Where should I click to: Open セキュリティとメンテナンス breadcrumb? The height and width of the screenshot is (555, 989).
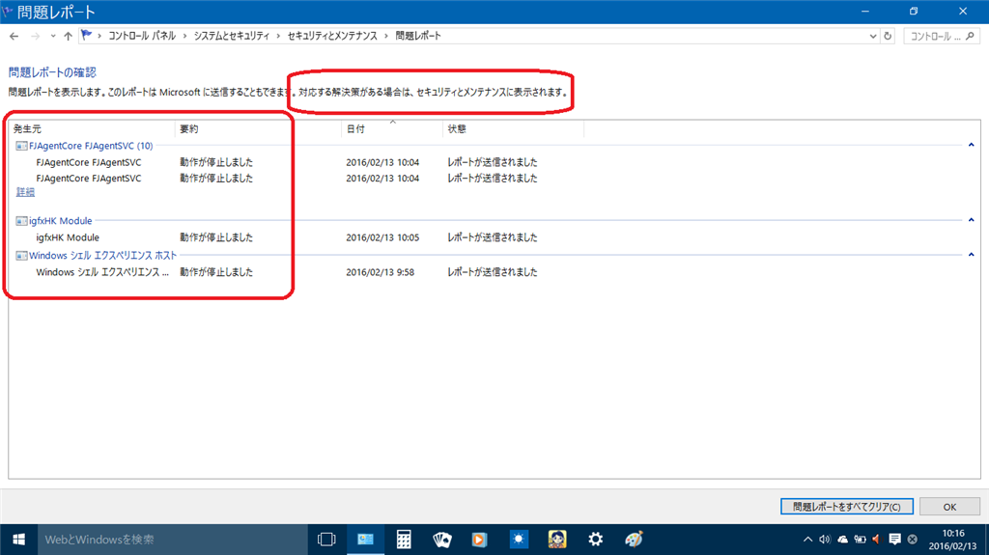coord(332,36)
